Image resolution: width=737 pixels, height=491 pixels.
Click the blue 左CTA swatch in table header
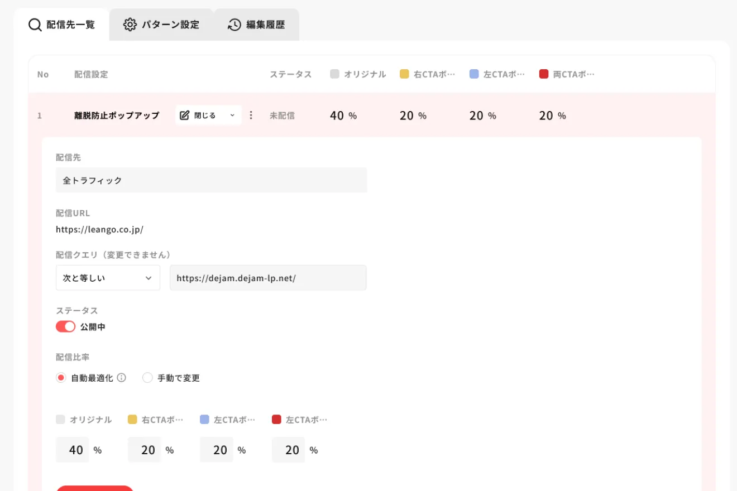click(475, 74)
